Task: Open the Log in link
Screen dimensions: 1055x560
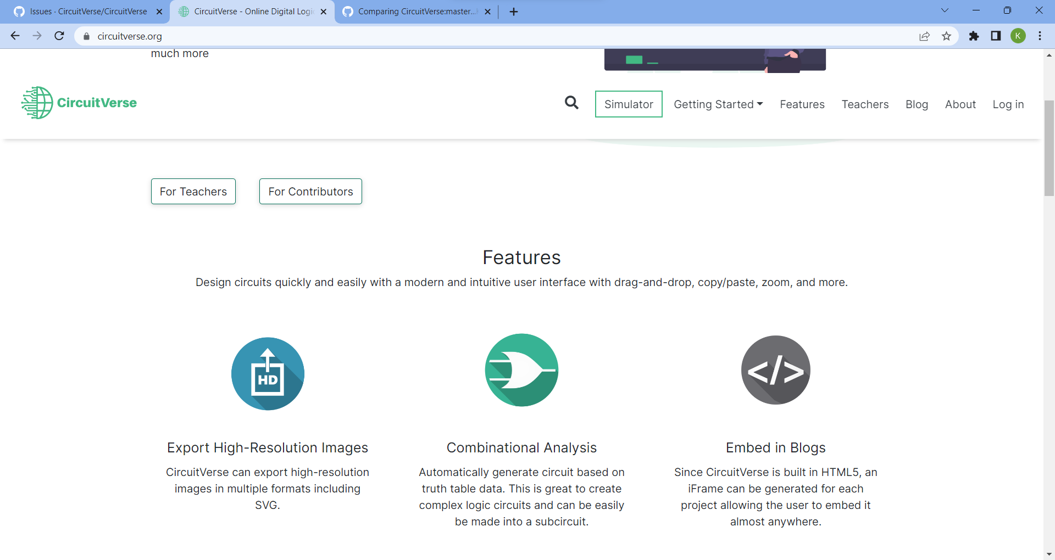Action: click(1008, 104)
